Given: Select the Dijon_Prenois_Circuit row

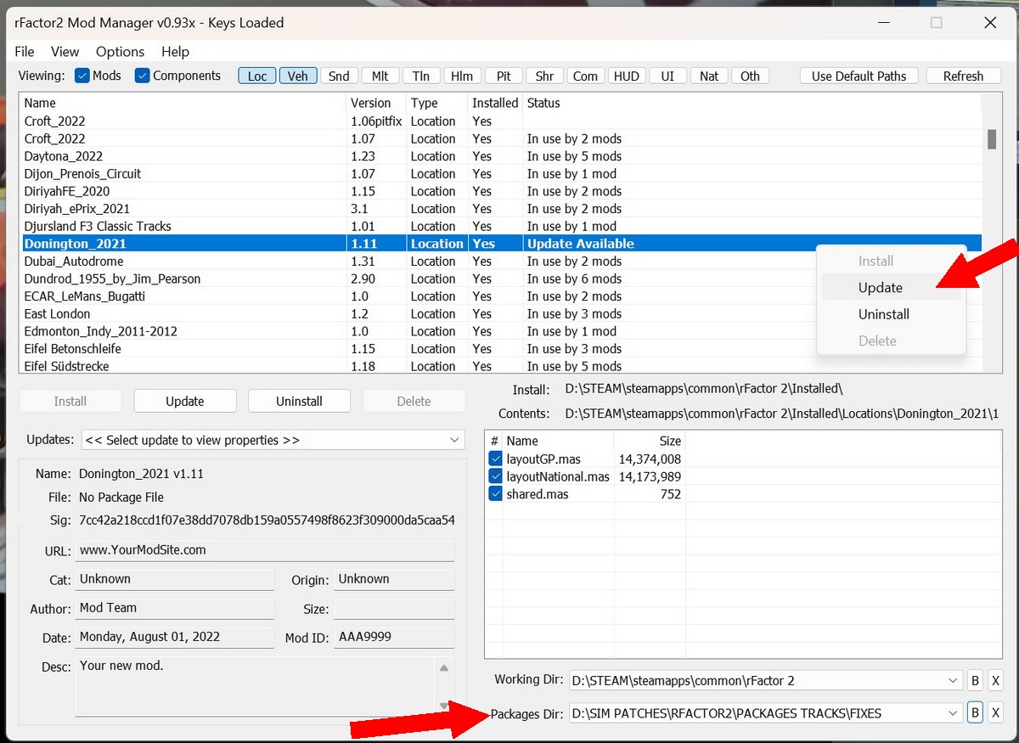Looking at the screenshot, I should click(x=501, y=174).
